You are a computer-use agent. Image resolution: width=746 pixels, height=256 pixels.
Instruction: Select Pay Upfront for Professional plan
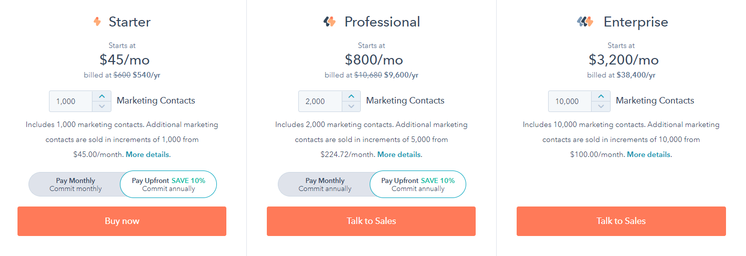click(418, 184)
